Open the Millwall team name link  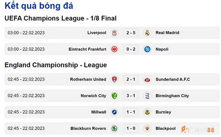(99, 112)
